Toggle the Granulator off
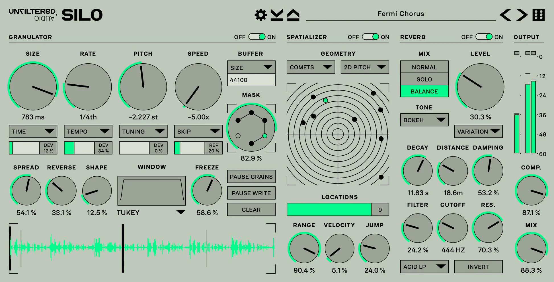 [x=257, y=37]
